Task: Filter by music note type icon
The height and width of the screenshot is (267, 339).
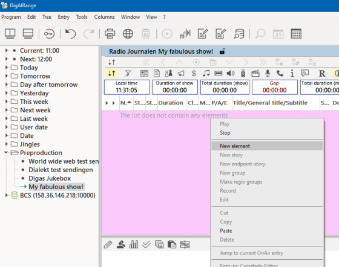Action: coord(206,74)
